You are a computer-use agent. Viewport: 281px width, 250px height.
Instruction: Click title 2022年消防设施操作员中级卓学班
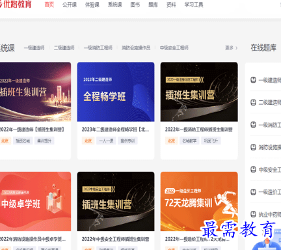pyautogui.click(x=33, y=239)
